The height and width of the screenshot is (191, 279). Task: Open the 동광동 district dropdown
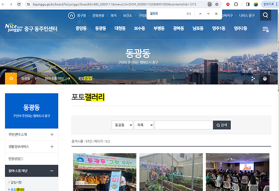122,125
